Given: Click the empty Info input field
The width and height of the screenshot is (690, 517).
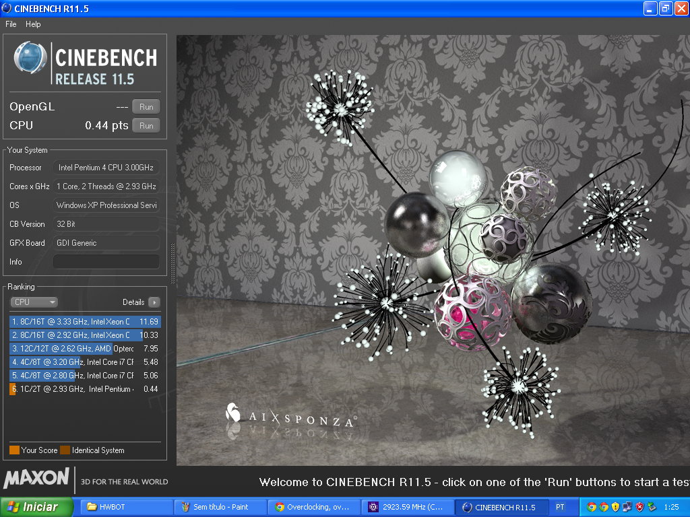Looking at the screenshot, I should point(106,262).
